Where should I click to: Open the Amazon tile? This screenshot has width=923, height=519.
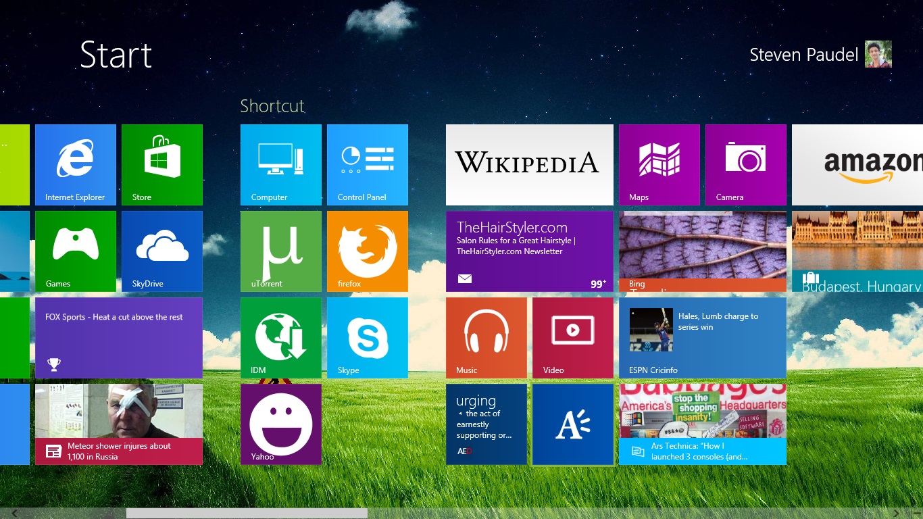857,165
